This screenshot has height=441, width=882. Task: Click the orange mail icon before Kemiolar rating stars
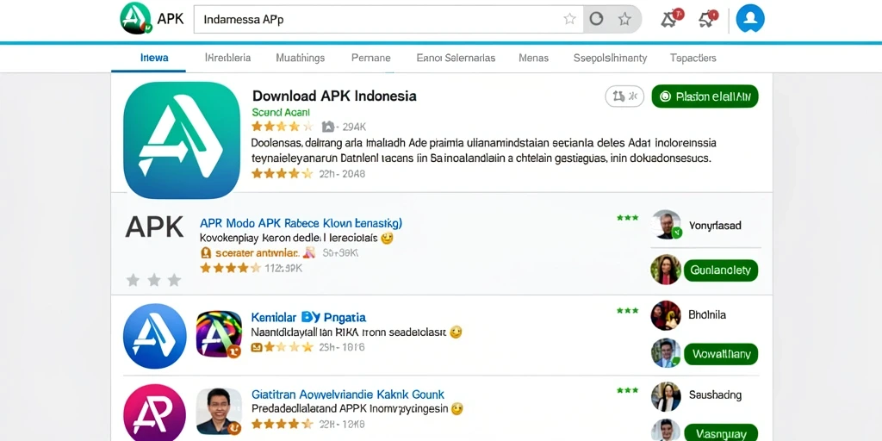(x=257, y=347)
